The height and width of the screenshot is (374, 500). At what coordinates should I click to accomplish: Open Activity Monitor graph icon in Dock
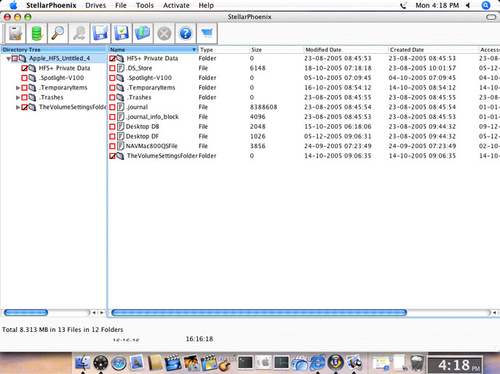pos(282,362)
